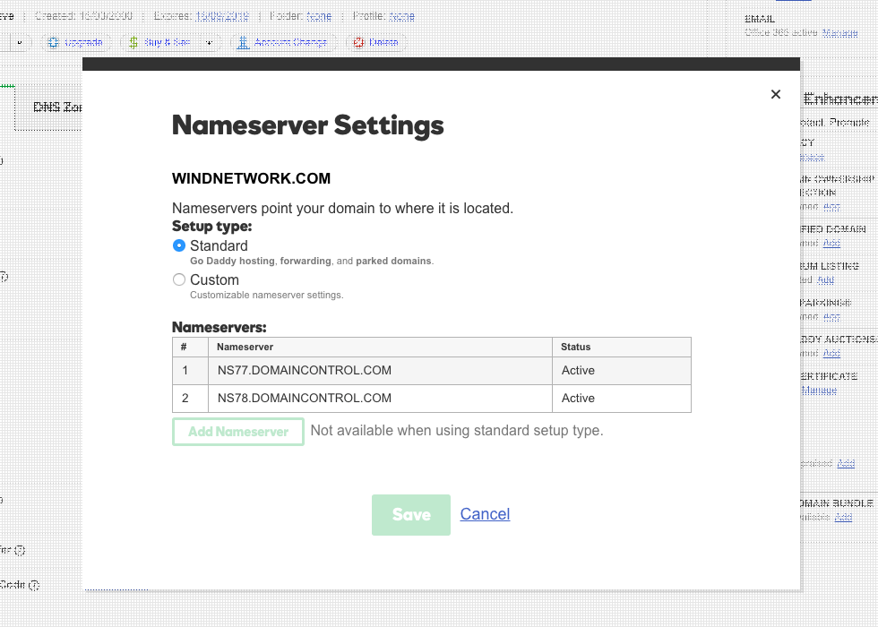Click the Add Nameserver button
Screen dimensions: 878x627
pos(238,432)
